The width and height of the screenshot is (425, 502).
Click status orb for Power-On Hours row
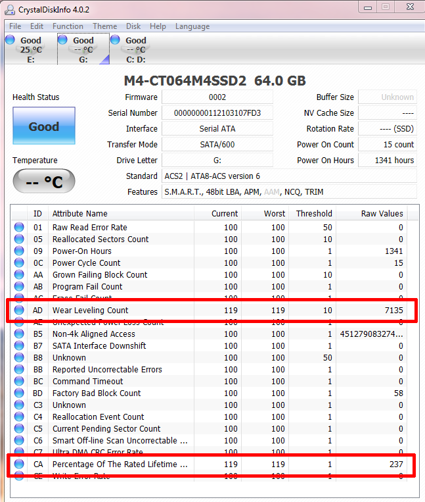point(19,251)
